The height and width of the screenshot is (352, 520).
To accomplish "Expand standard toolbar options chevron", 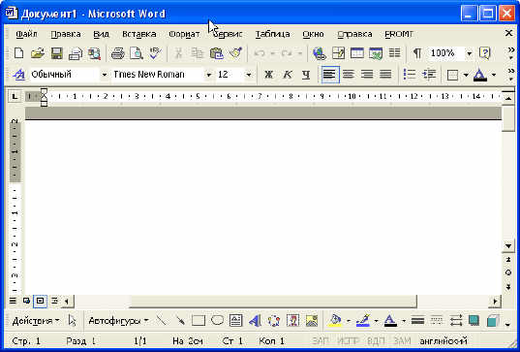I will tap(511, 53).
